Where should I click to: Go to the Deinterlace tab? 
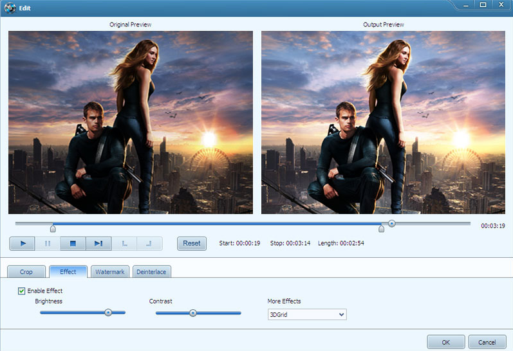152,272
